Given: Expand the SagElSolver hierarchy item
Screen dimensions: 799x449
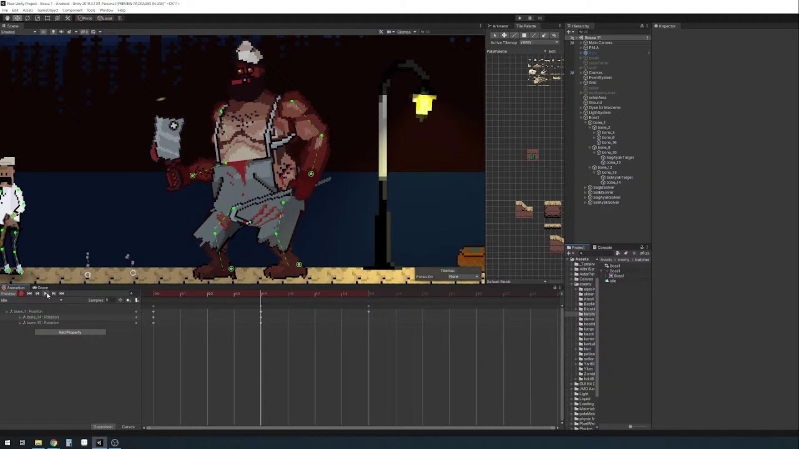Looking at the screenshot, I should (586, 188).
